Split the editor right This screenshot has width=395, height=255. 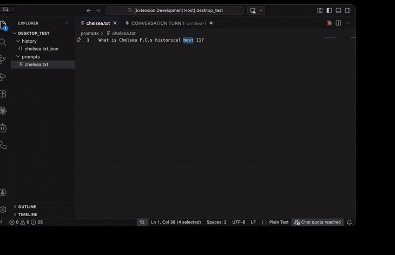pyautogui.click(x=338, y=23)
